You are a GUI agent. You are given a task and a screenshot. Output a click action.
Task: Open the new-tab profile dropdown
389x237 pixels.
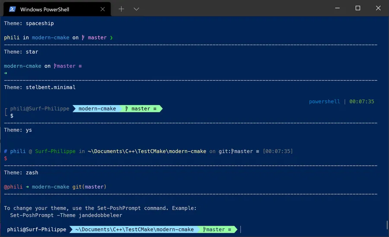[136, 9]
